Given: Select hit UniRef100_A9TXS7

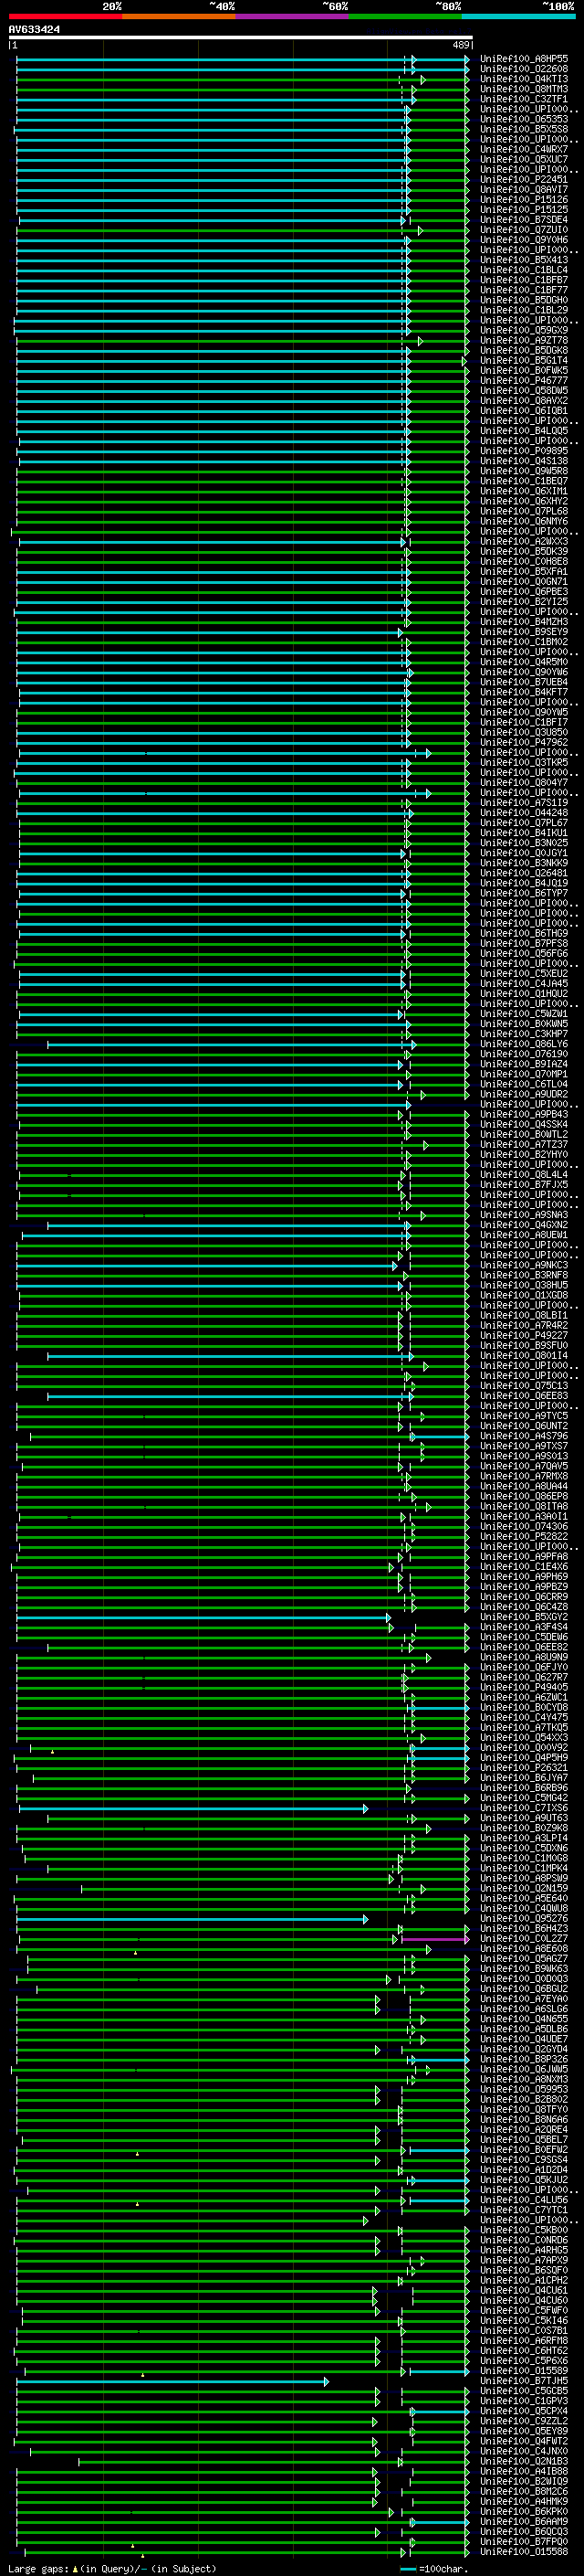Looking at the screenshot, I should 523,1446.
